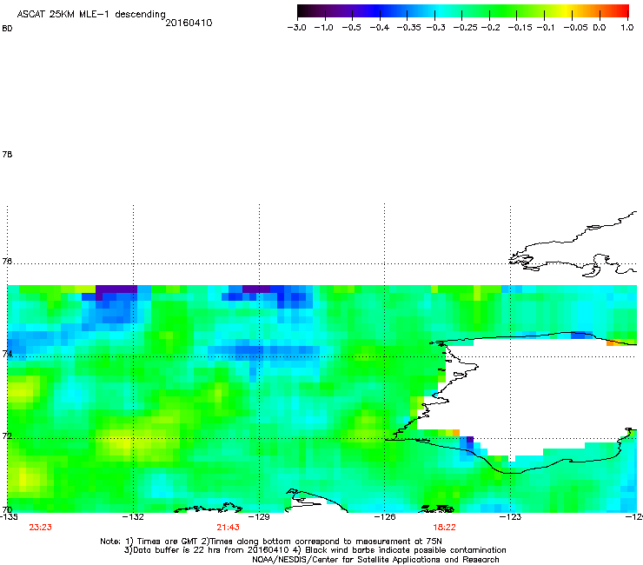Click the -0.1 colorbar label
Viewport: 643px width, 565px height.
point(545,28)
